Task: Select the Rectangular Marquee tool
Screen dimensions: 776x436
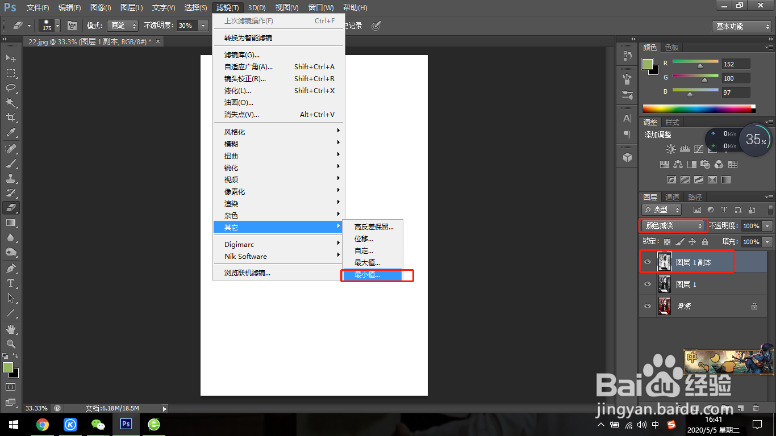Action: click(x=11, y=73)
